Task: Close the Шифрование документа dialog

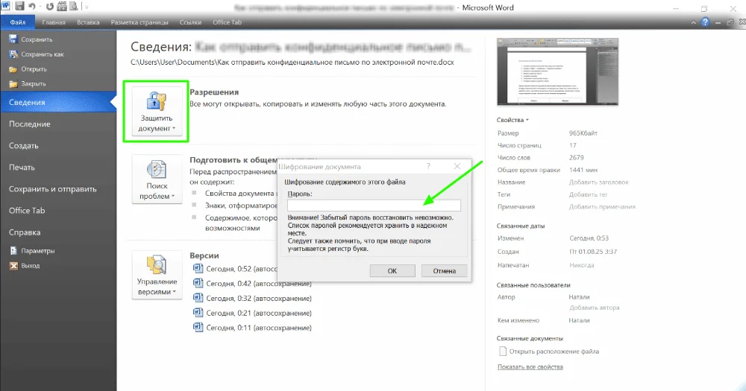Action: [x=457, y=166]
